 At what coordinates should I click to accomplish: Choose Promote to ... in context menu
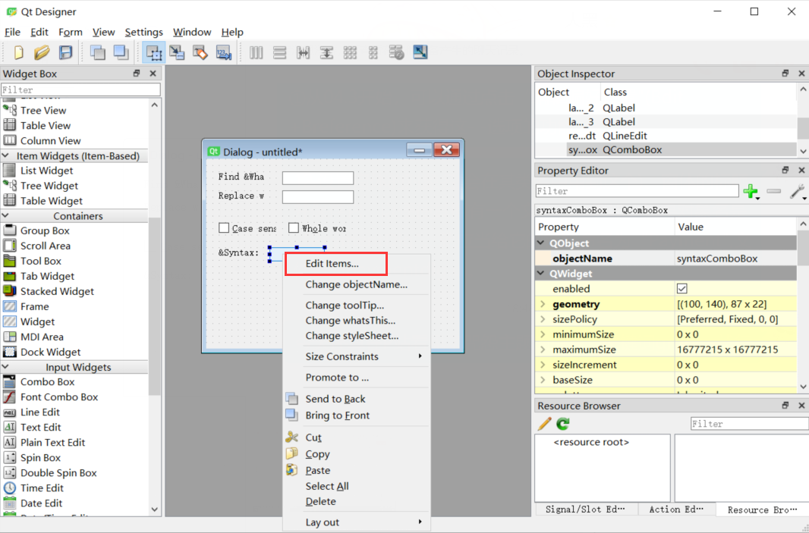coord(357,378)
